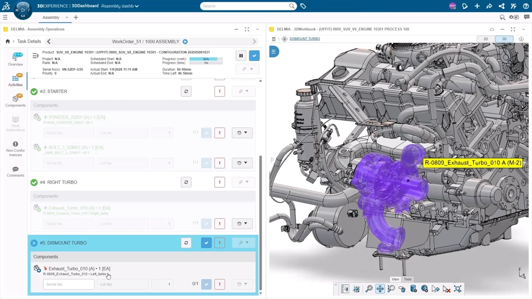This screenshot has width=532, height=299.
Task: Open the hamburger menu under the compass
Action: tap(5, 17)
